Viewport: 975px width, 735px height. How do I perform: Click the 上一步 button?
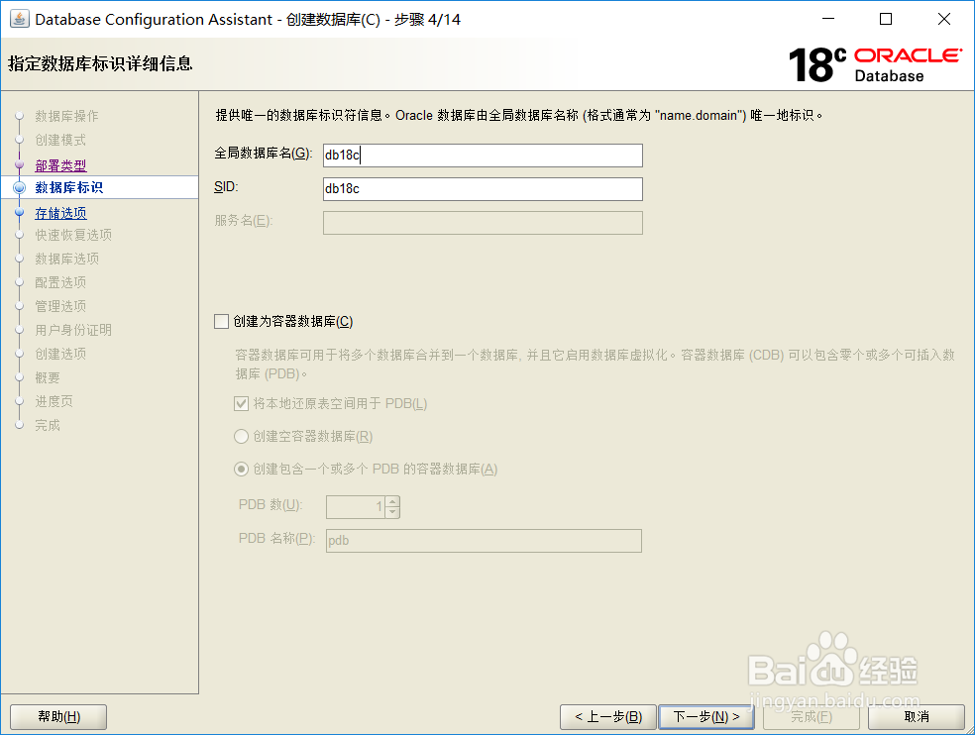coord(607,716)
